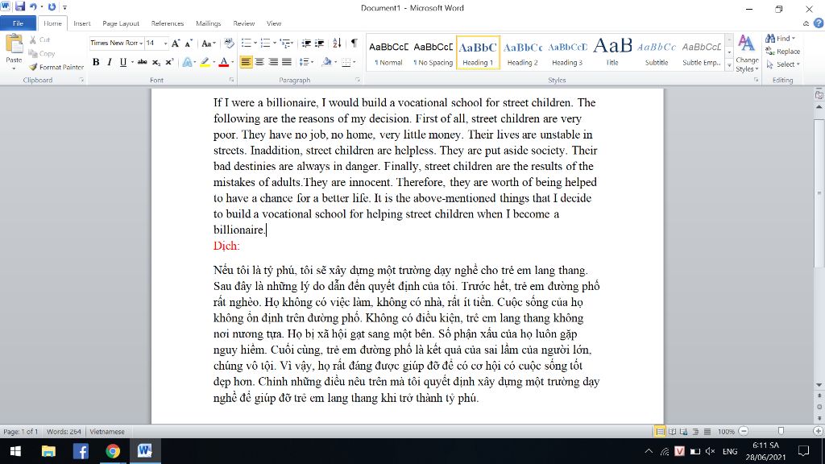Cut the selected text
The width and height of the screenshot is (825, 464).
(x=39, y=40)
